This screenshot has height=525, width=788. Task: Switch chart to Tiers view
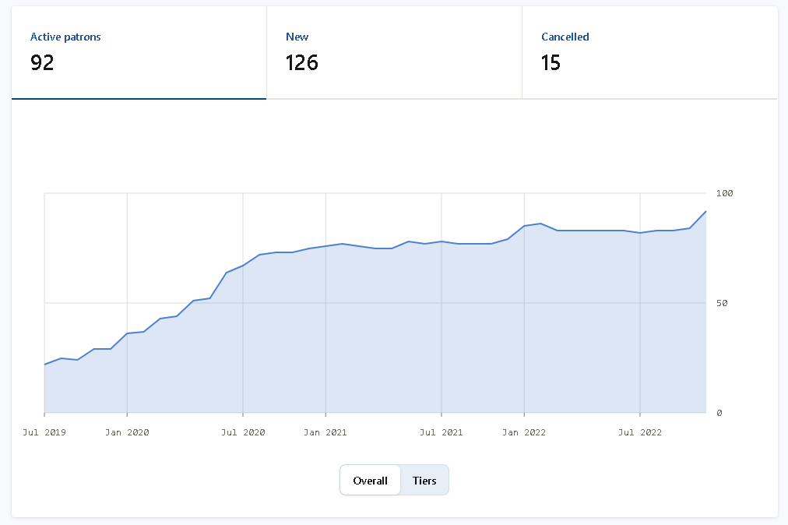point(424,481)
